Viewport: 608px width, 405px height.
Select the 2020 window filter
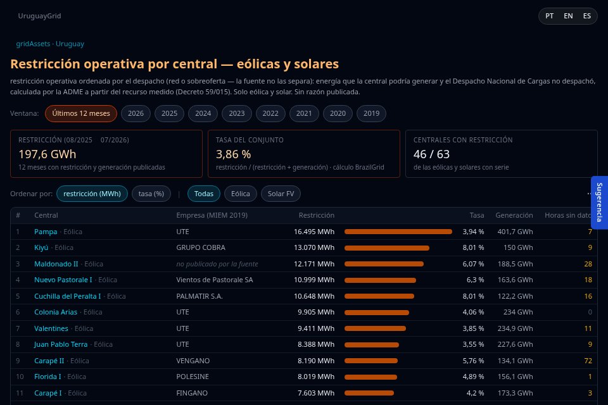[x=338, y=113]
